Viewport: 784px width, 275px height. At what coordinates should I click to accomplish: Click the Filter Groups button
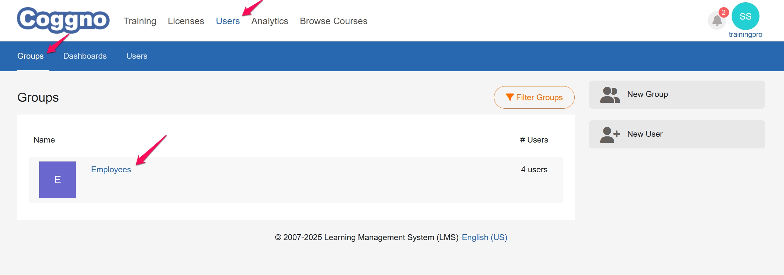coord(534,97)
